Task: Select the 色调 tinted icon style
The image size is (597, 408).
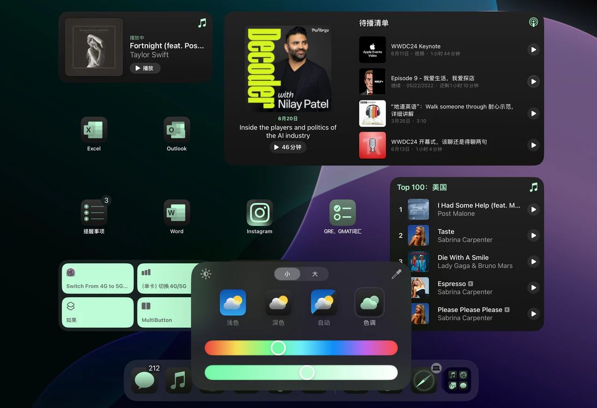Action: (x=370, y=303)
